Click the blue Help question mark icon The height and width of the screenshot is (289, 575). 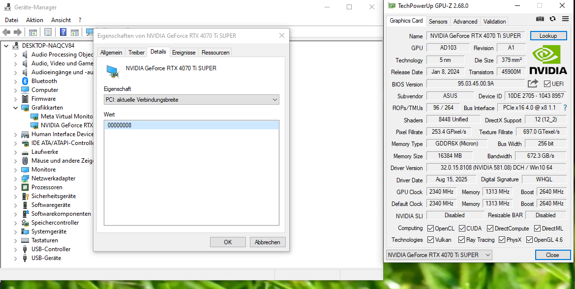[x=63, y=32]
